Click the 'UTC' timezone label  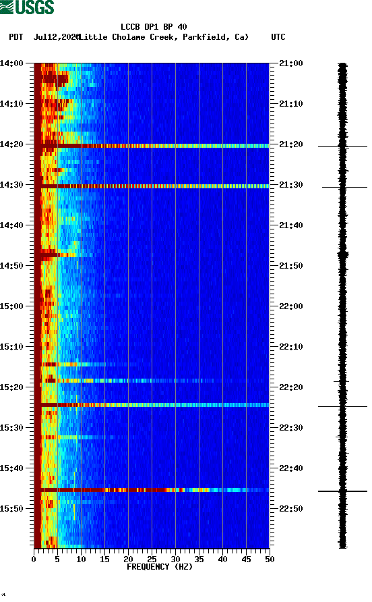tap(278, 37)
